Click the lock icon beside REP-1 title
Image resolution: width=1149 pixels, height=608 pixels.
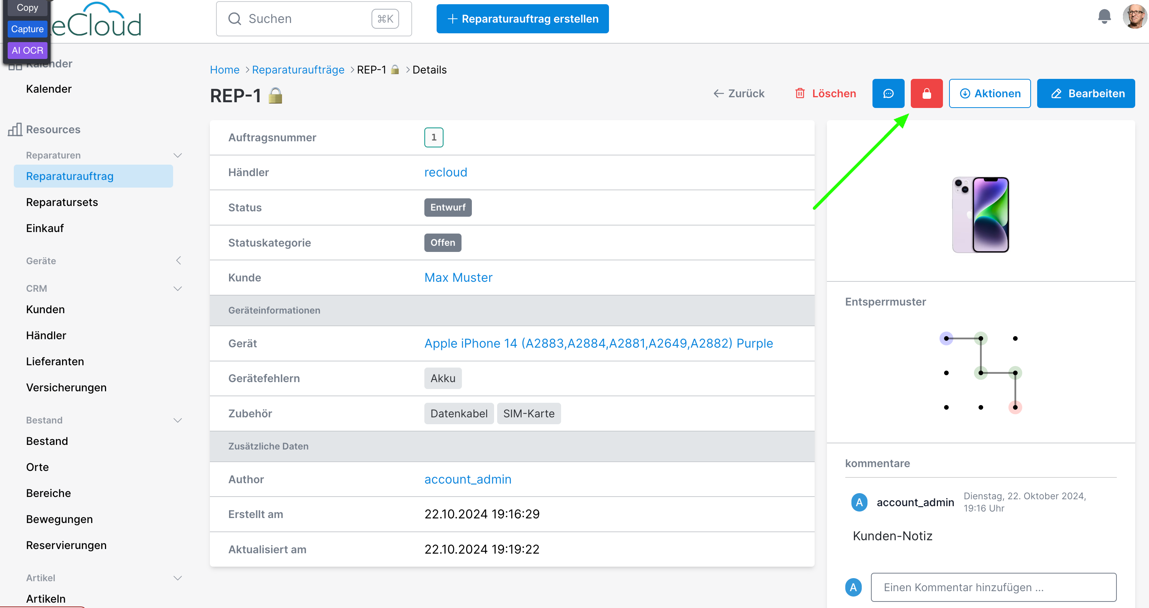pyautogui.click(x=276, y=95)
